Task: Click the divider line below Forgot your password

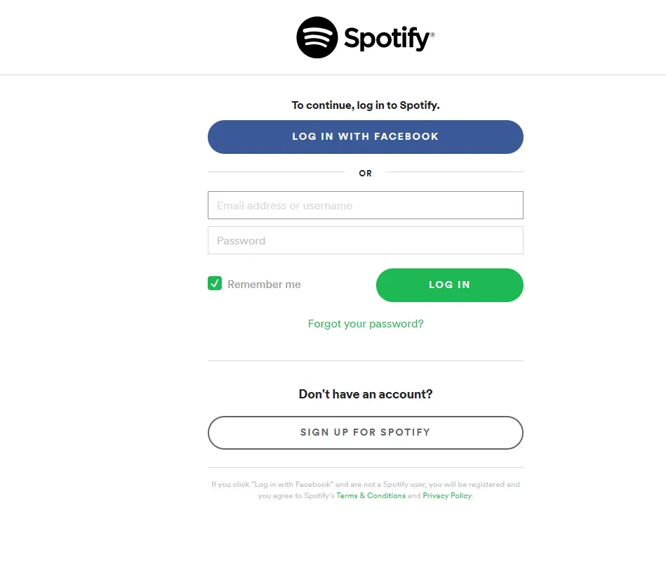Action: coord(365,360)
